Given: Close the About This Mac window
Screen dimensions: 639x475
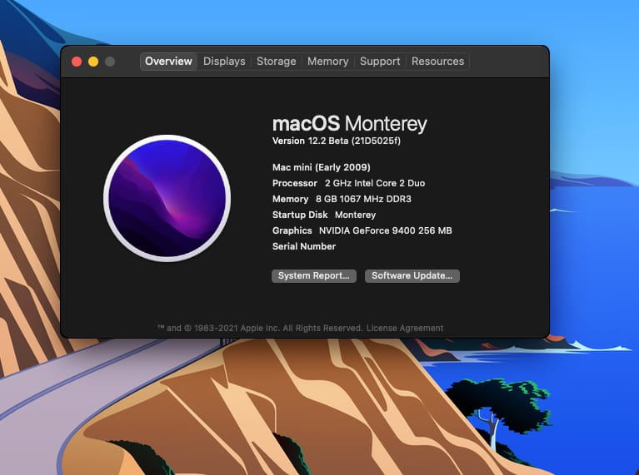Looking at the screenshot, I should point(77,62).
